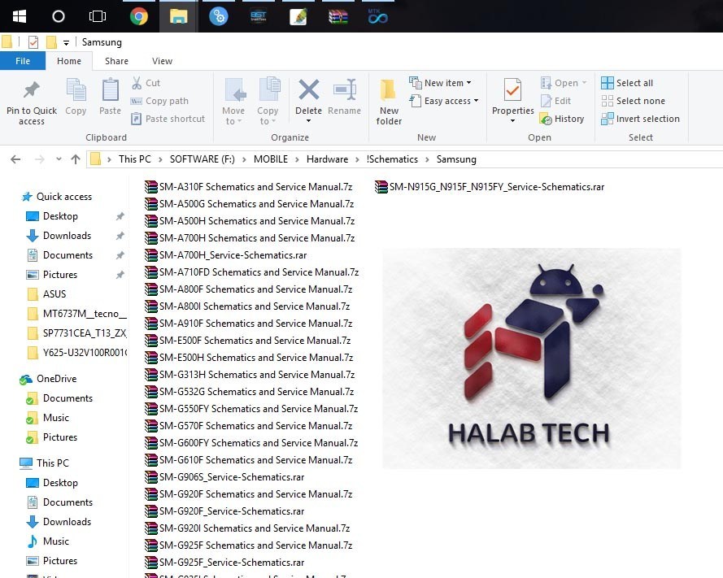Switch to the Home ribbon tab
Screen dimensions: 723x578
point(69,61)
